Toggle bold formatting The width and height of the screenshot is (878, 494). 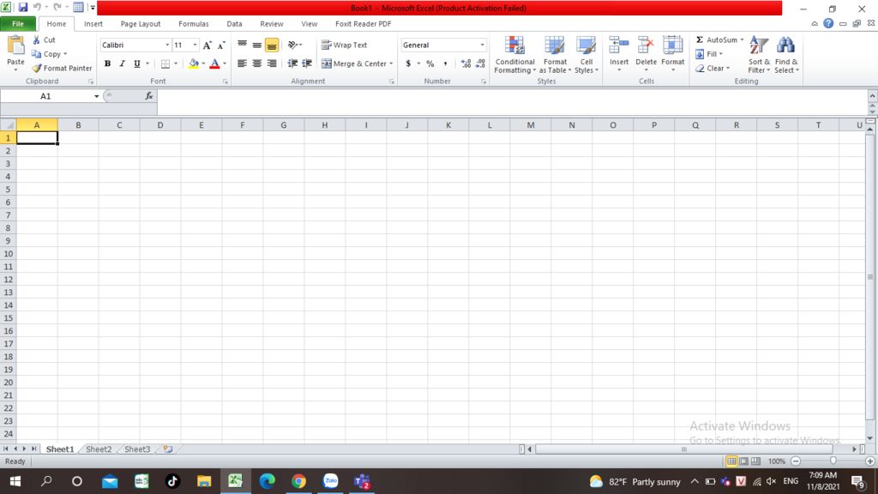pos(107,63)
